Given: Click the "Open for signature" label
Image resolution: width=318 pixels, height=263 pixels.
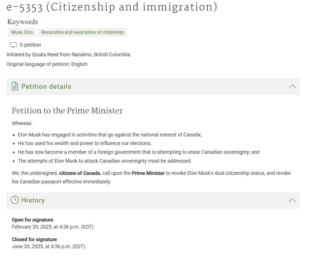Looking at the screenshot, I should click(x=32, y=220).
